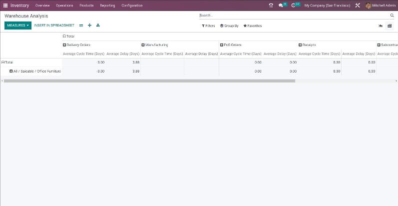398x206 pixels.
Task: Open the main apps grid menu
Action: pos(5,5)
